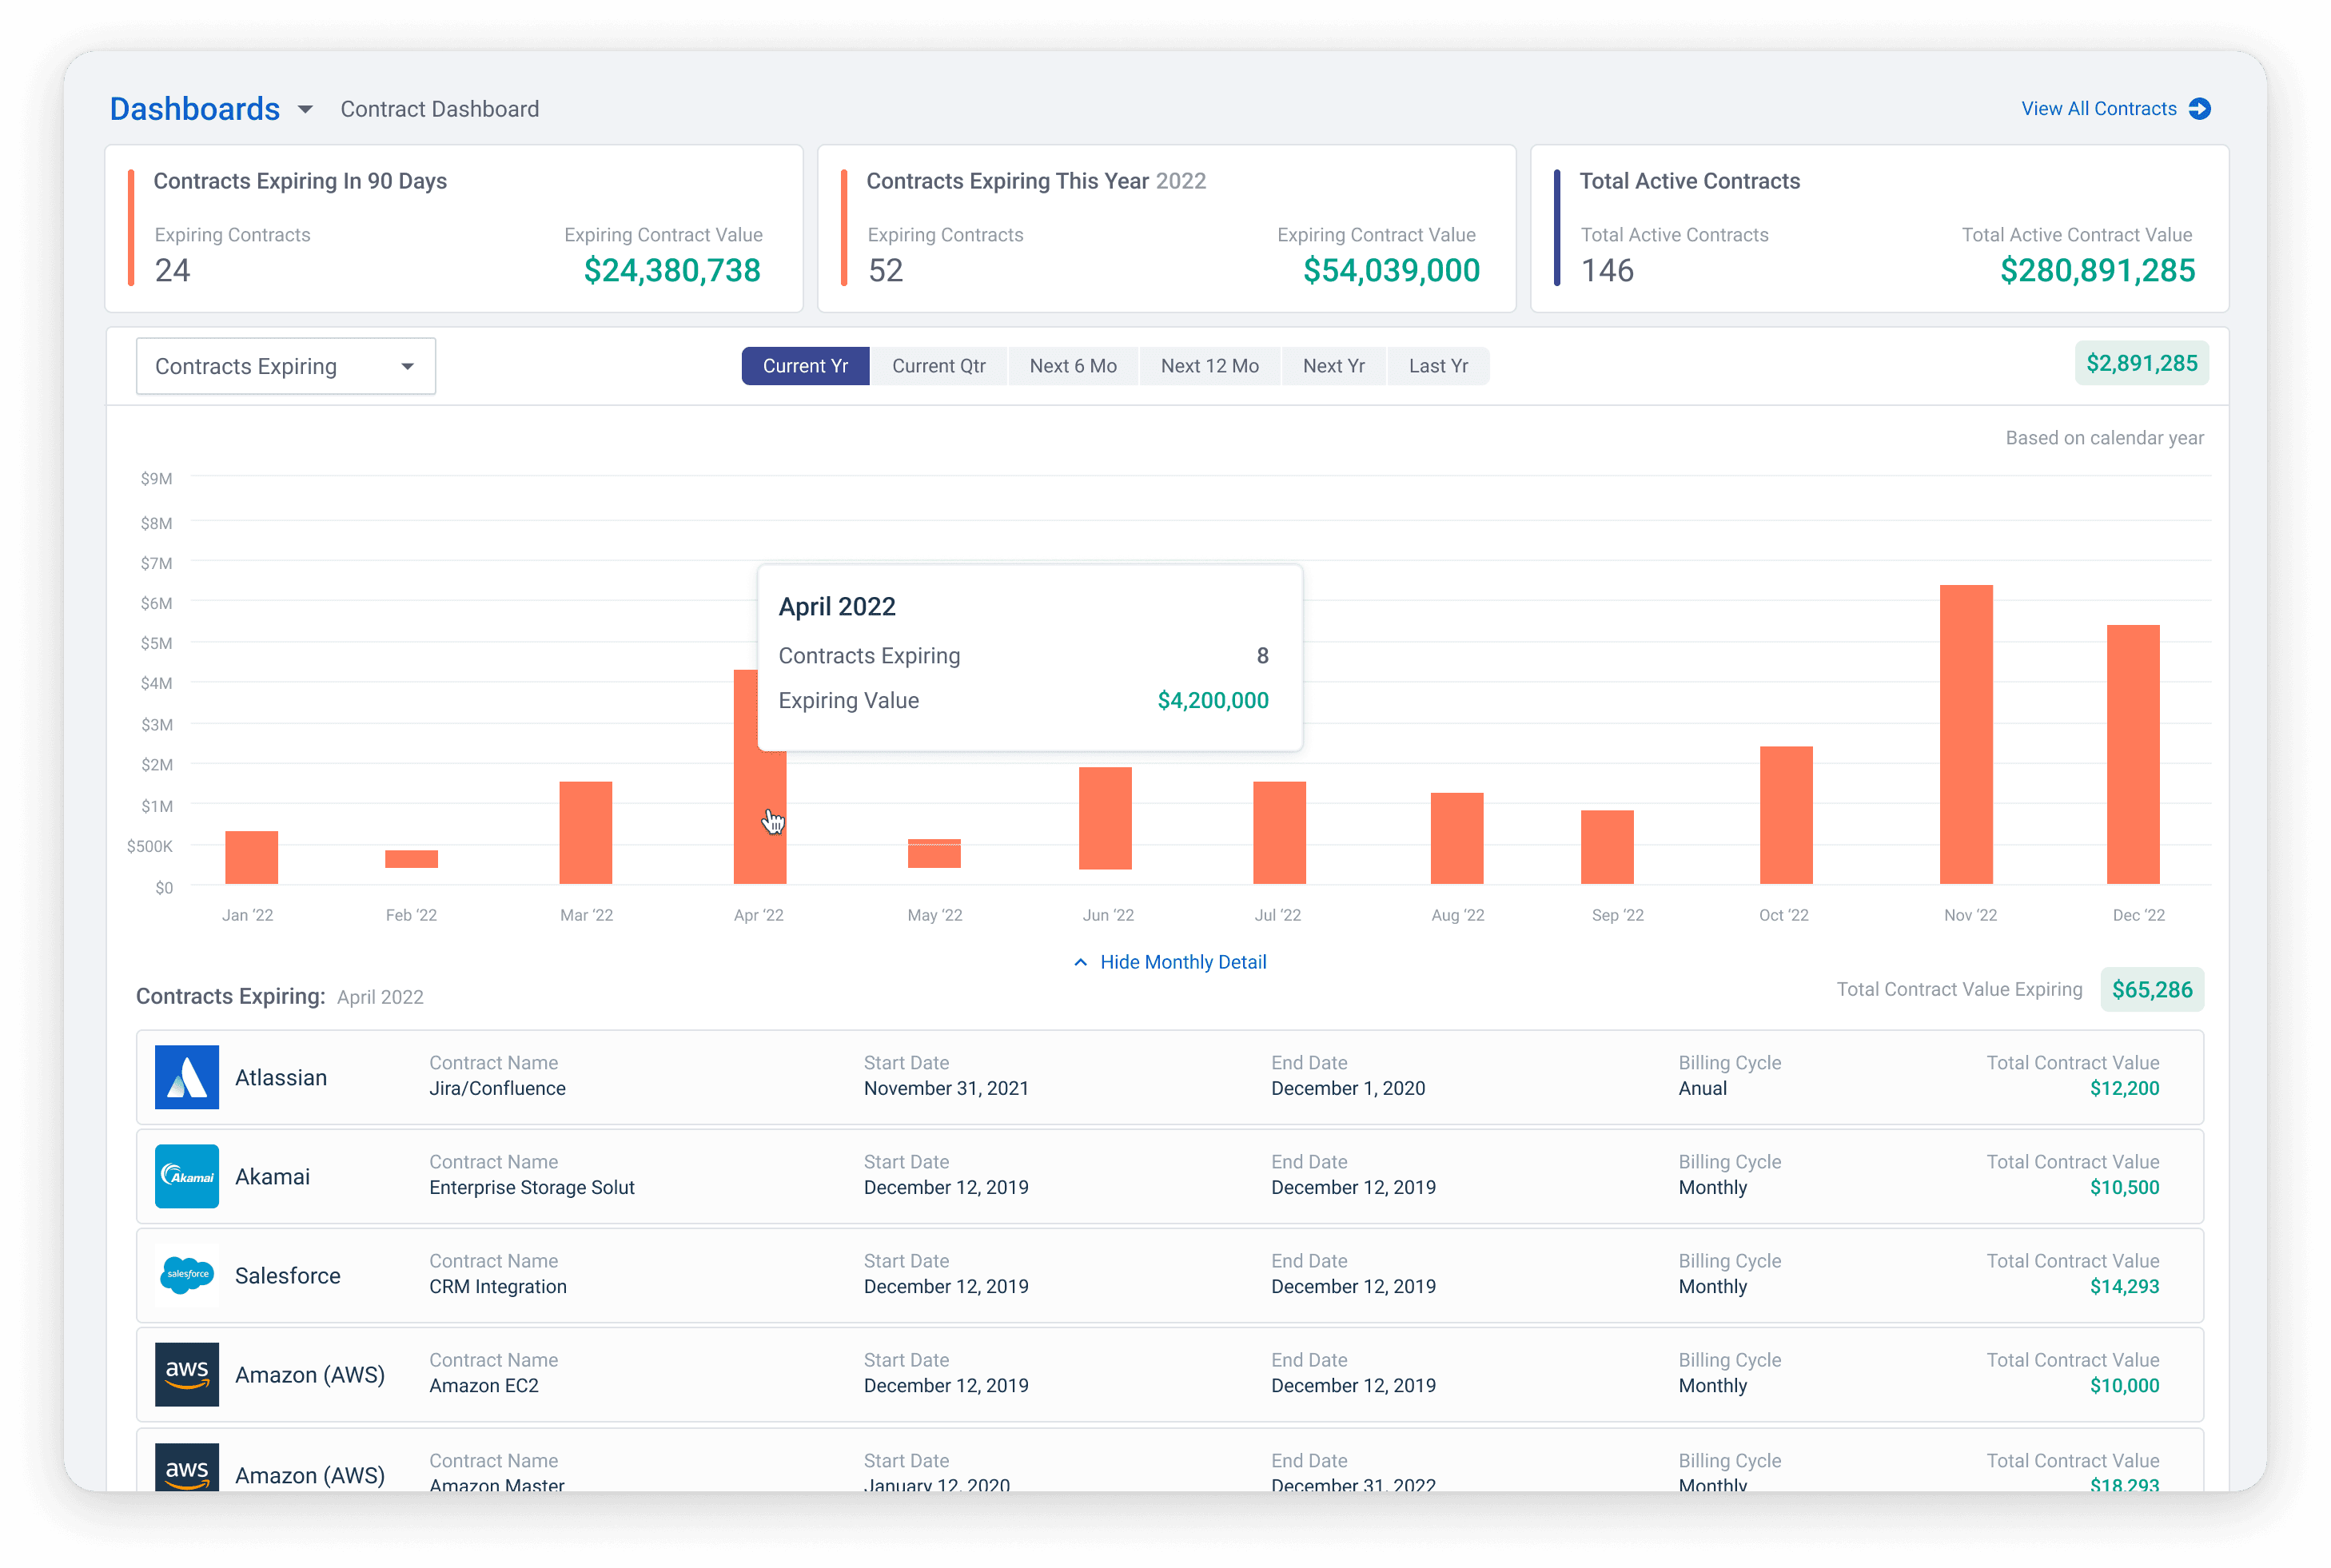Click the chevron beside Hide Monthly Detail
This screenshot has height=1568, width=2331.
click(x=1080, y=962)
